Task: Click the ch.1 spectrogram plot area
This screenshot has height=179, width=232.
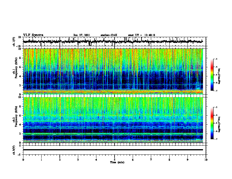Action: point(113,71)
